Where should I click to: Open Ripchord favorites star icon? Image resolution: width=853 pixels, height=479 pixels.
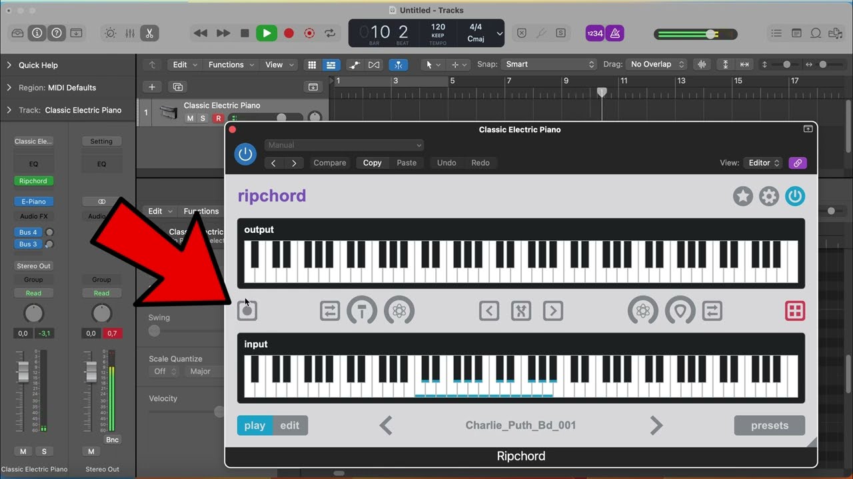[x=743, y=196]
